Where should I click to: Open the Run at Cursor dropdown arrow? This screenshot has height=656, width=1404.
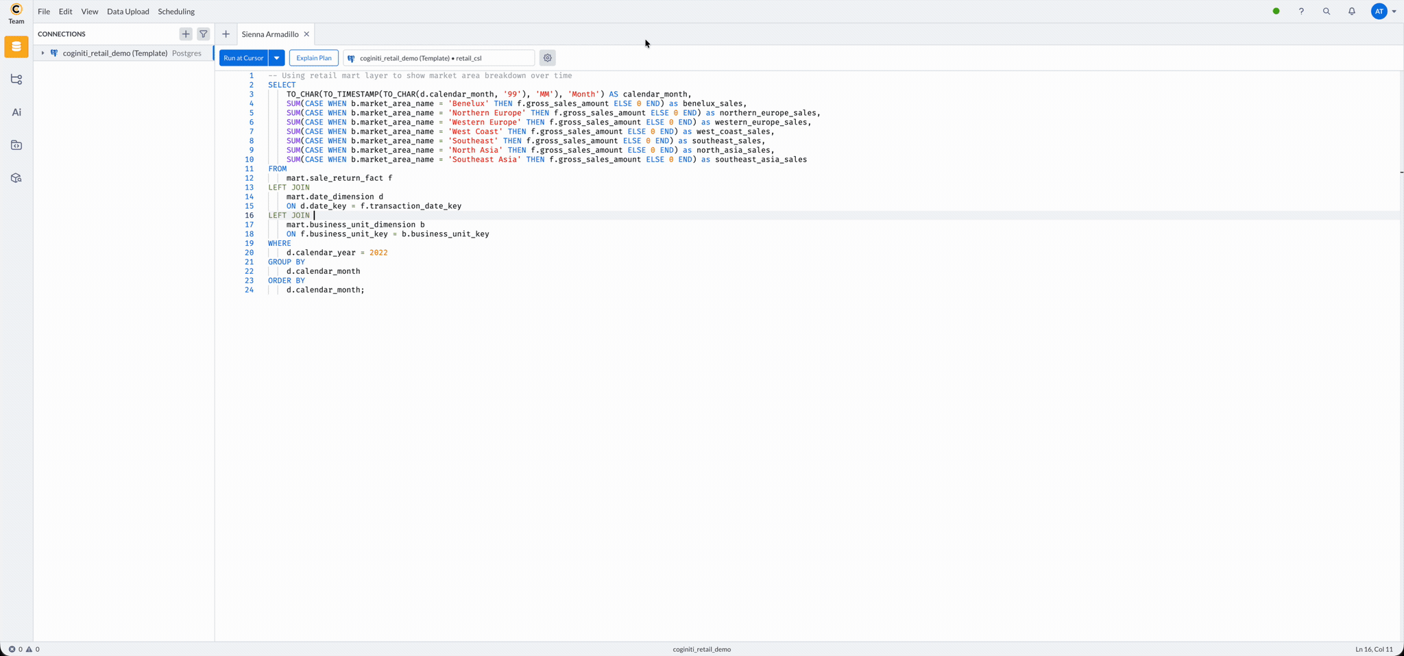(277, 58)
